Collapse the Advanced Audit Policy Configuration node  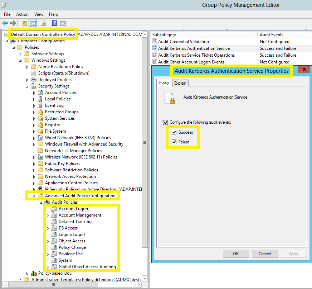[x=34, y=195]
